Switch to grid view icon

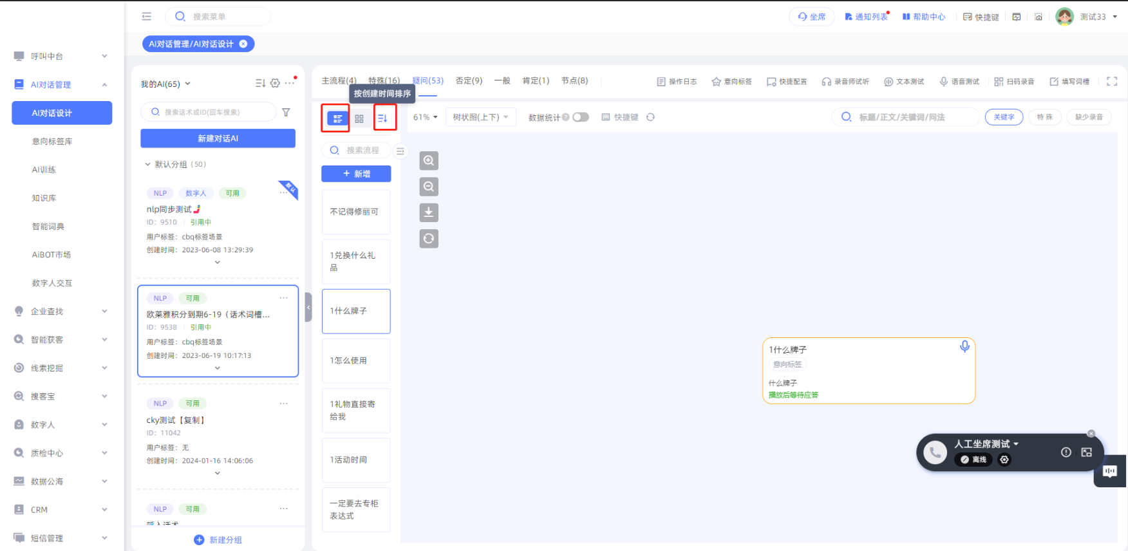click(359, 118)
